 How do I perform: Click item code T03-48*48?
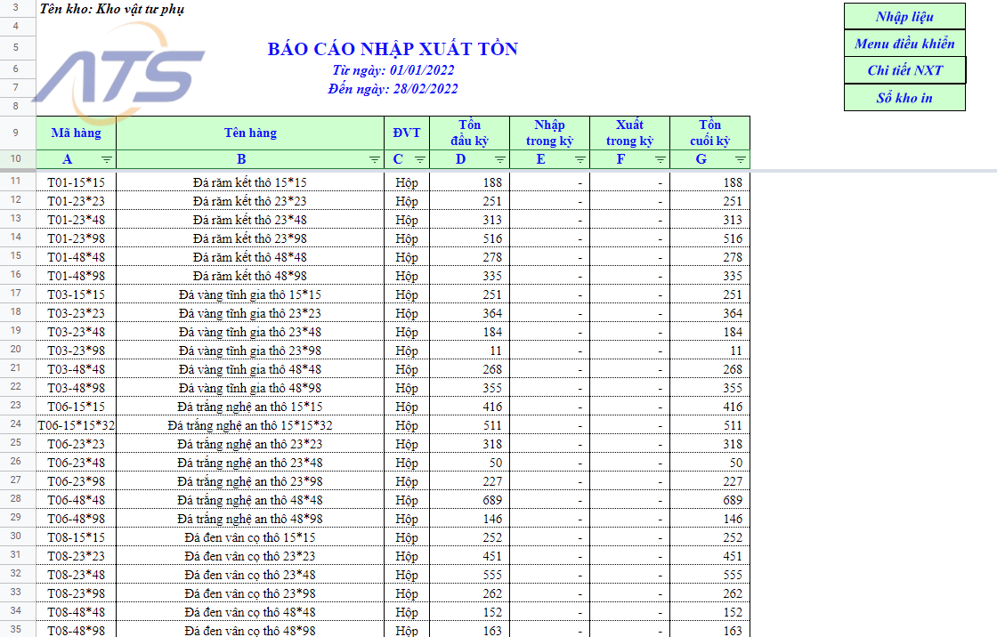click(77, 369)
